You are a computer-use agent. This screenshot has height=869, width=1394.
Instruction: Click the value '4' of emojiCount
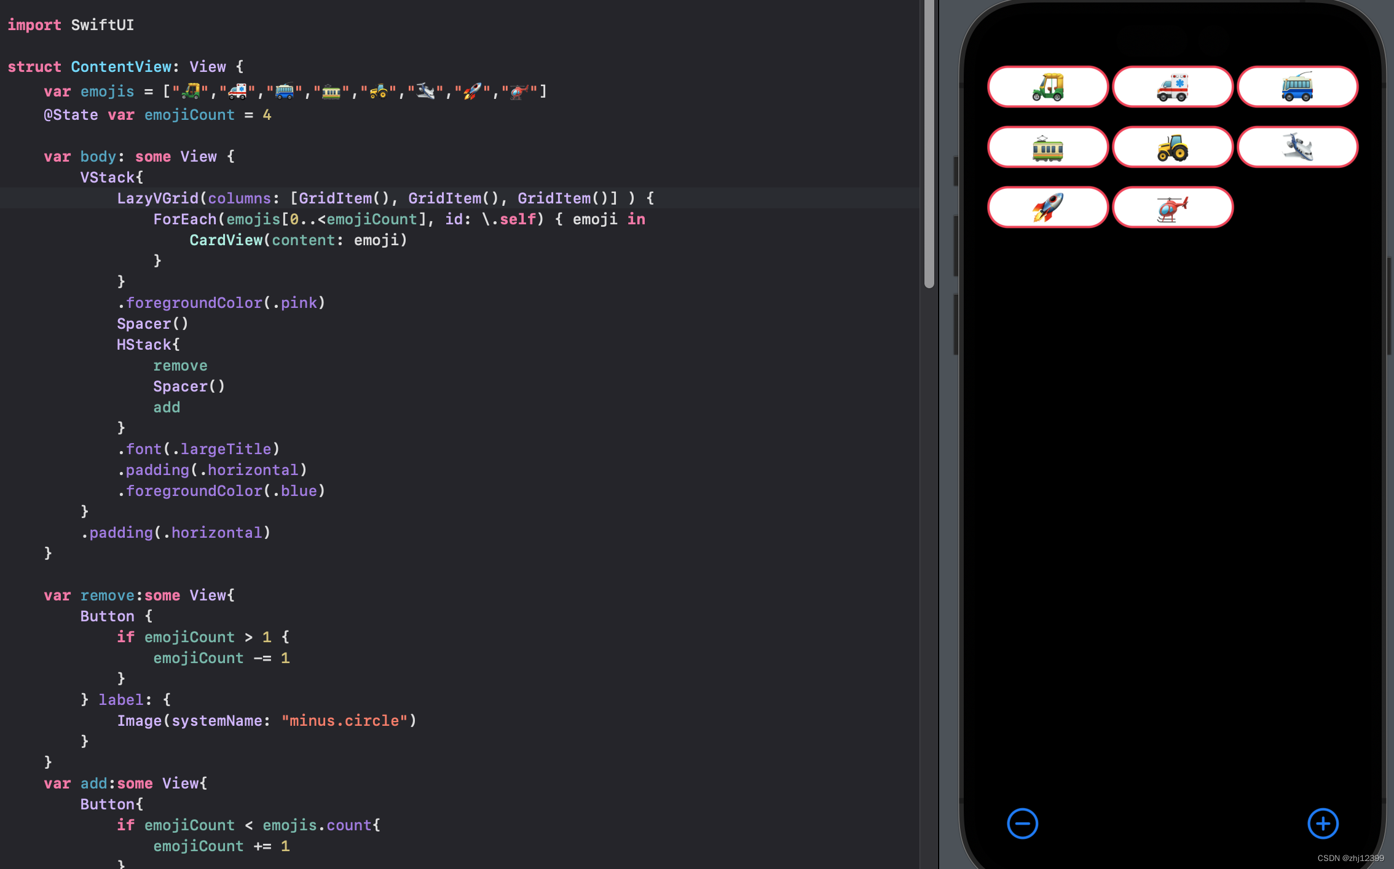tap(267, 115)
